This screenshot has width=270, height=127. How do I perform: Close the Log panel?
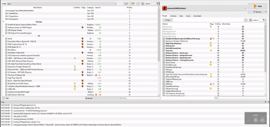tap(268, 102)
